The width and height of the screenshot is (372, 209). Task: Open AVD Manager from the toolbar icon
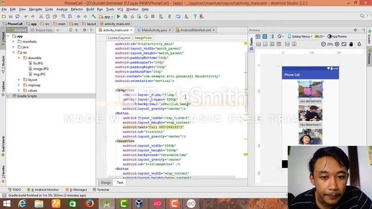161,16
